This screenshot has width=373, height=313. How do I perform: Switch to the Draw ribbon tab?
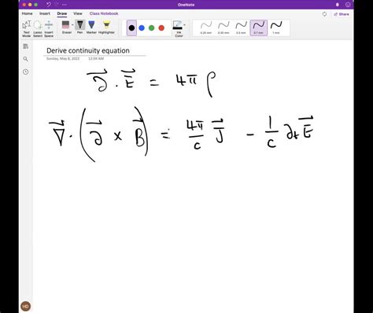click(x=62, y=13)
